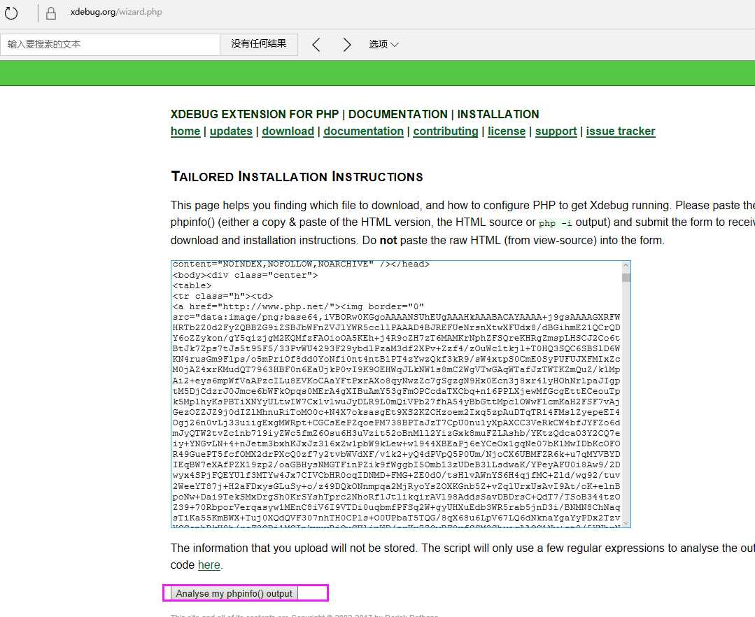Open the updates link
The image size is (755, 617).
tap(231, 132)
